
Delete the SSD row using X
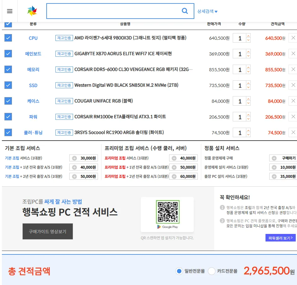click(x=293, y=85)
